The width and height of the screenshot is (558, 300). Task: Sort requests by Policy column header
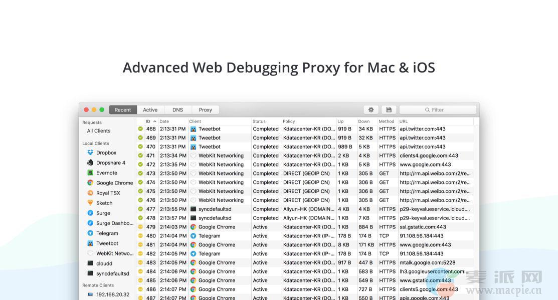(289, 121)
